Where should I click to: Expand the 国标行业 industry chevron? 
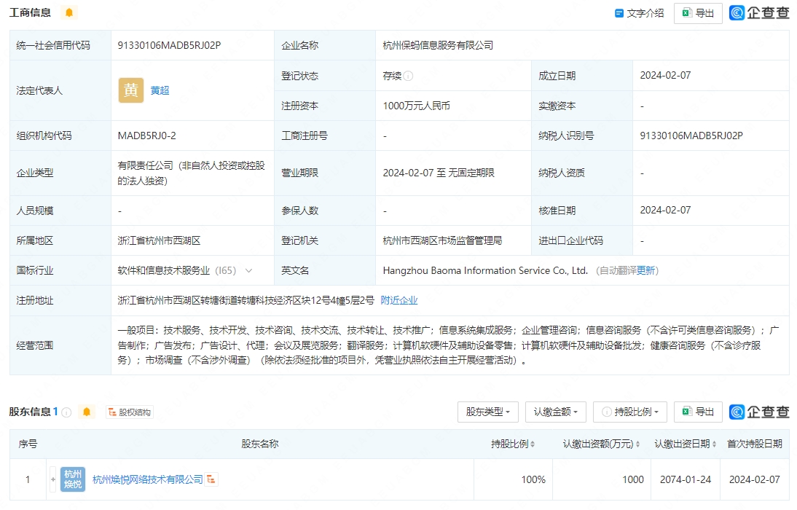click(x=248, y=270)
